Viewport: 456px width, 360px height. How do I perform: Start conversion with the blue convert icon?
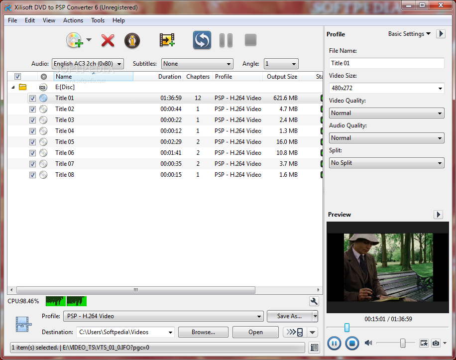202,40
